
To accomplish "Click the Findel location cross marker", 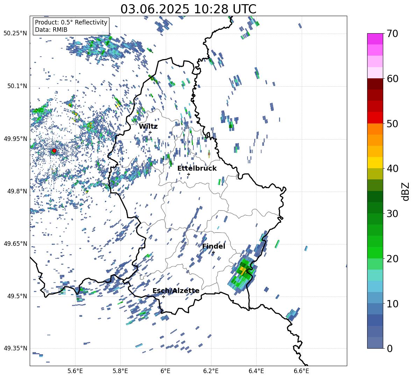I will (213, 252).
